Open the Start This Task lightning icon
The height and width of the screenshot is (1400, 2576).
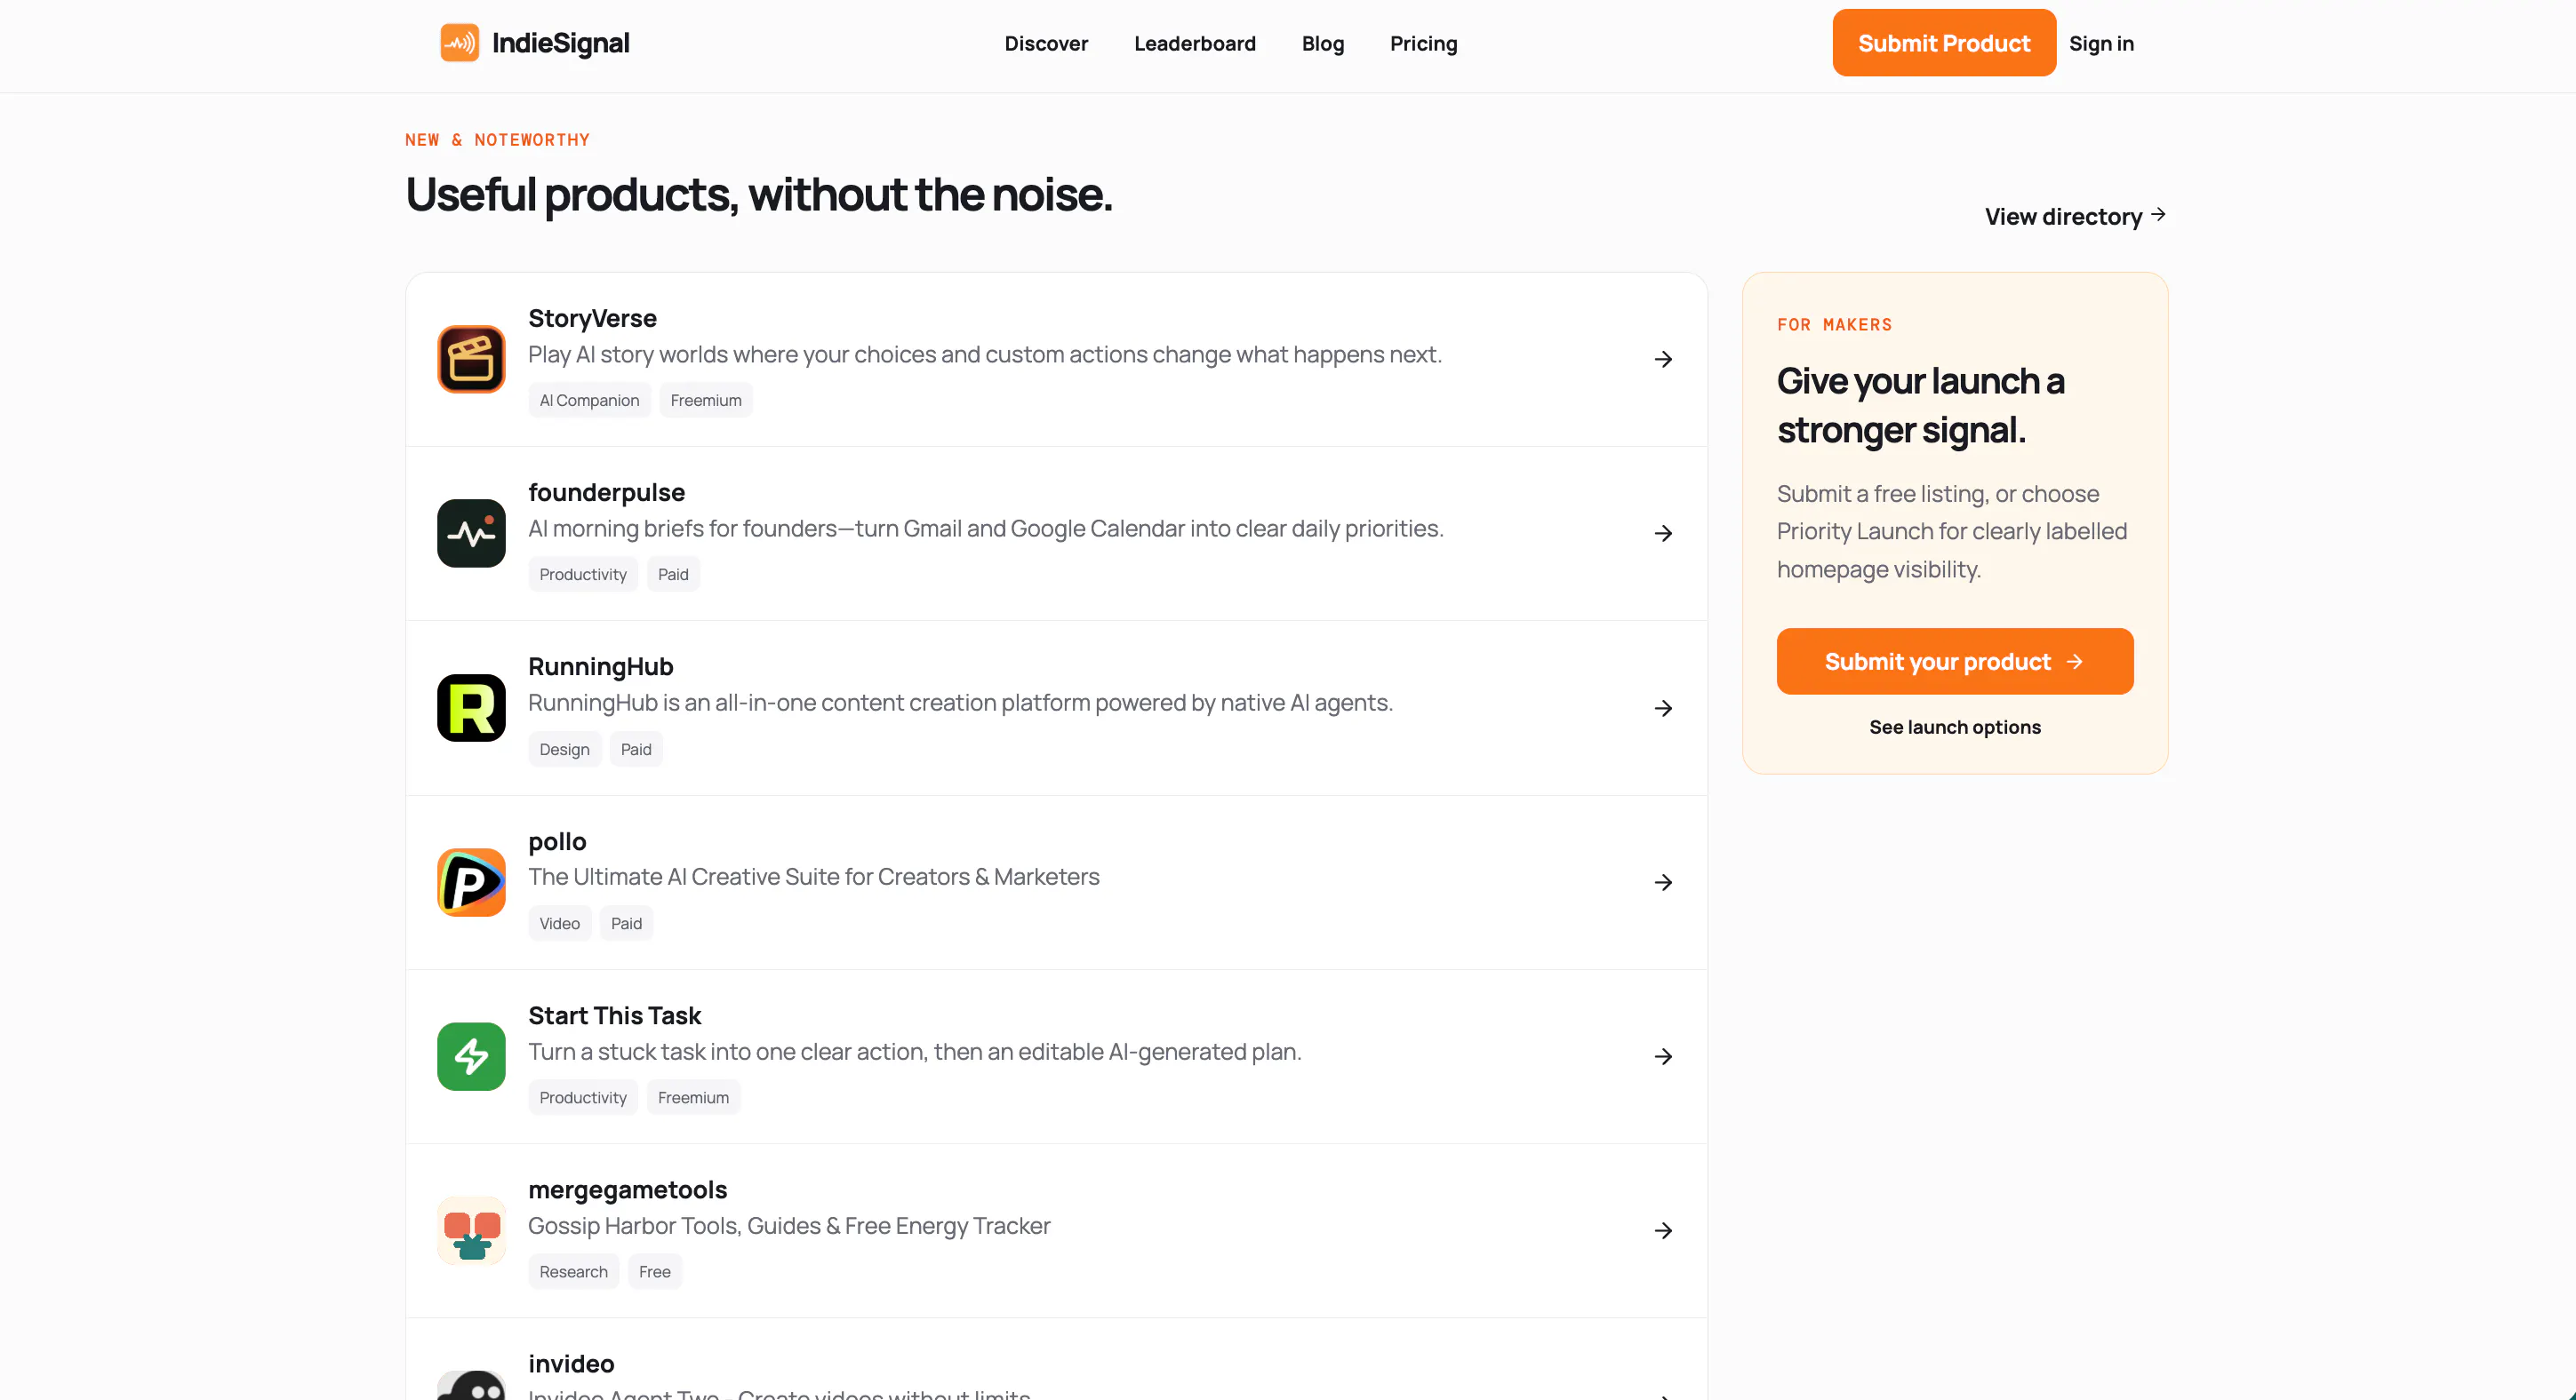click(x=471, y=1056)
